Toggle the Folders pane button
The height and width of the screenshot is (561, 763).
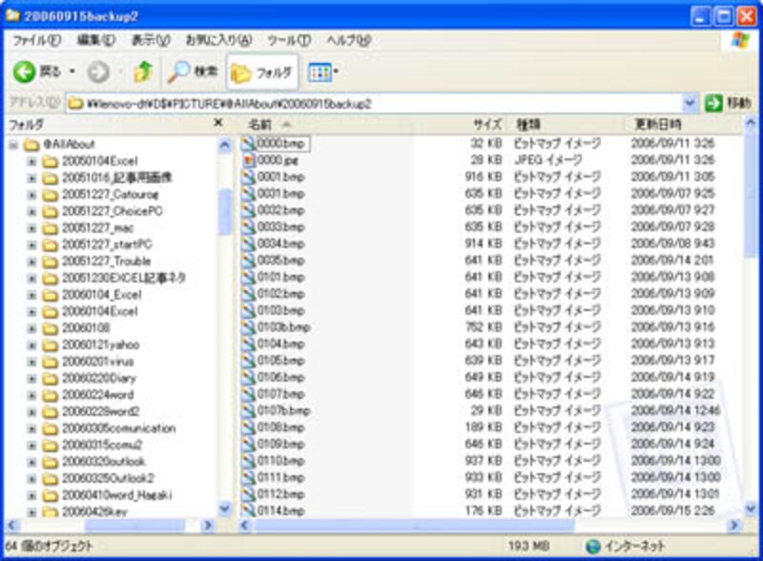pos(261,72)
